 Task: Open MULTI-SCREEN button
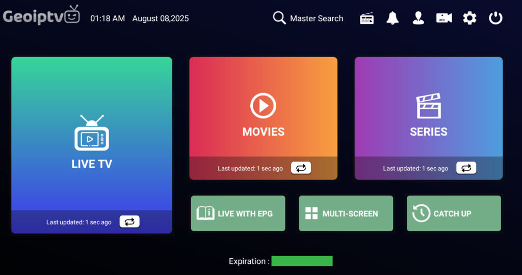[346, 213]
